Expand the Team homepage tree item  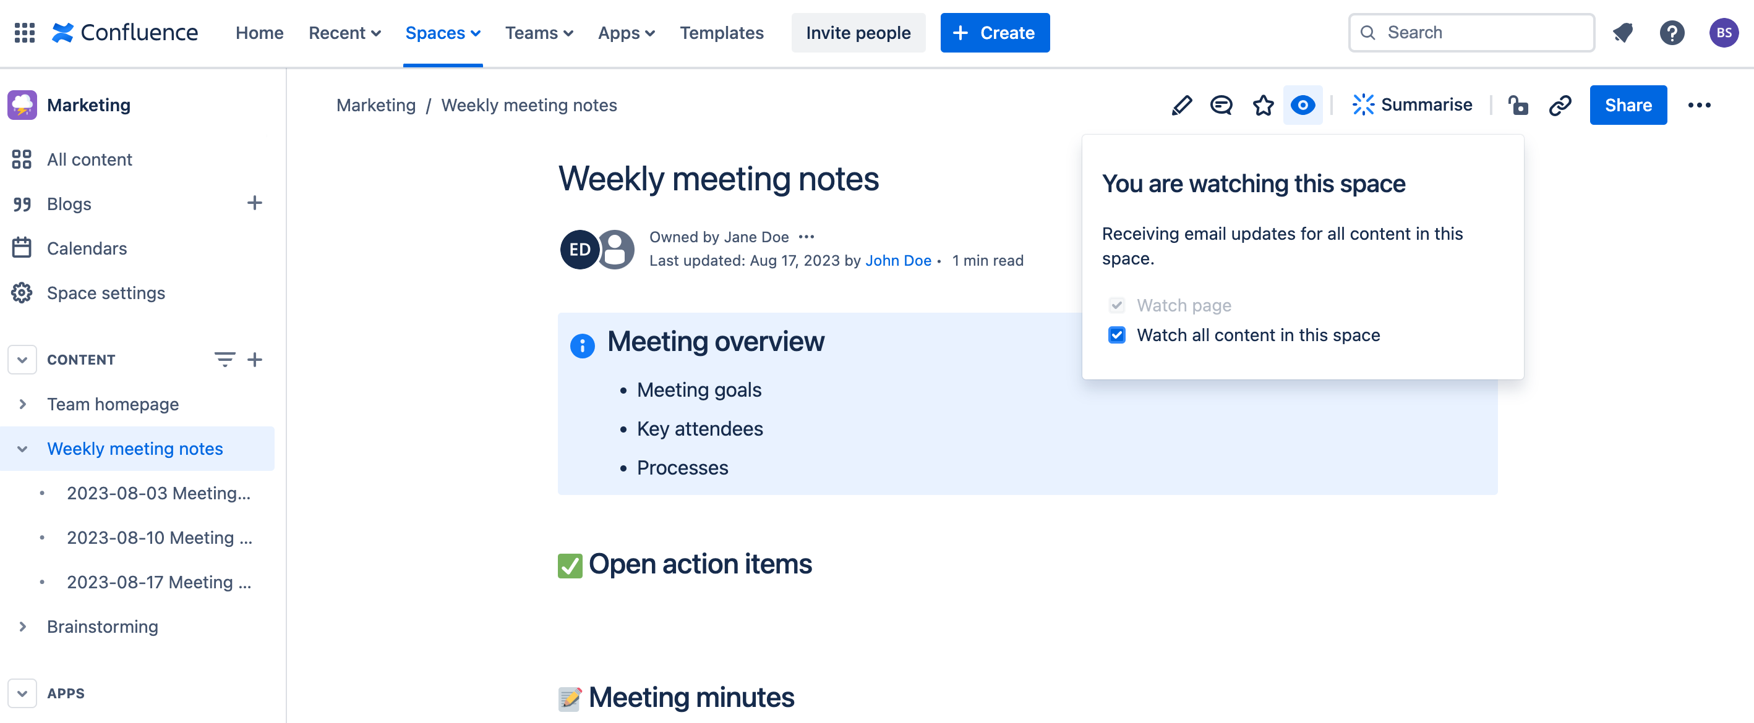point(22,404)
